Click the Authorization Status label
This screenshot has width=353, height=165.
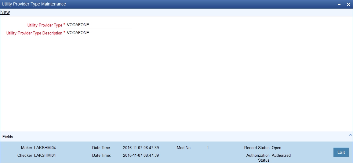(x=258, y=158)
